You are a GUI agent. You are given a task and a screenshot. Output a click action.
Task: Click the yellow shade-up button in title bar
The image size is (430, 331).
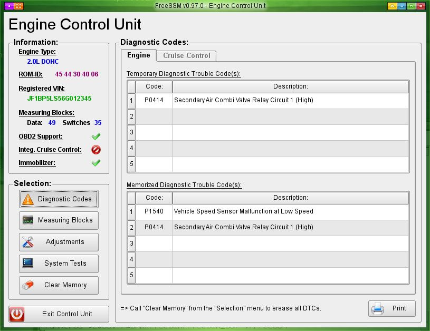(392, 6)
